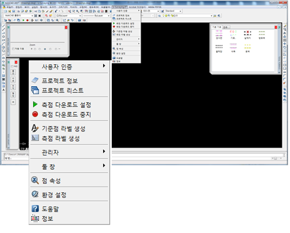Click 환경 설정 icon in the enlarged menu

coord(35,194)
